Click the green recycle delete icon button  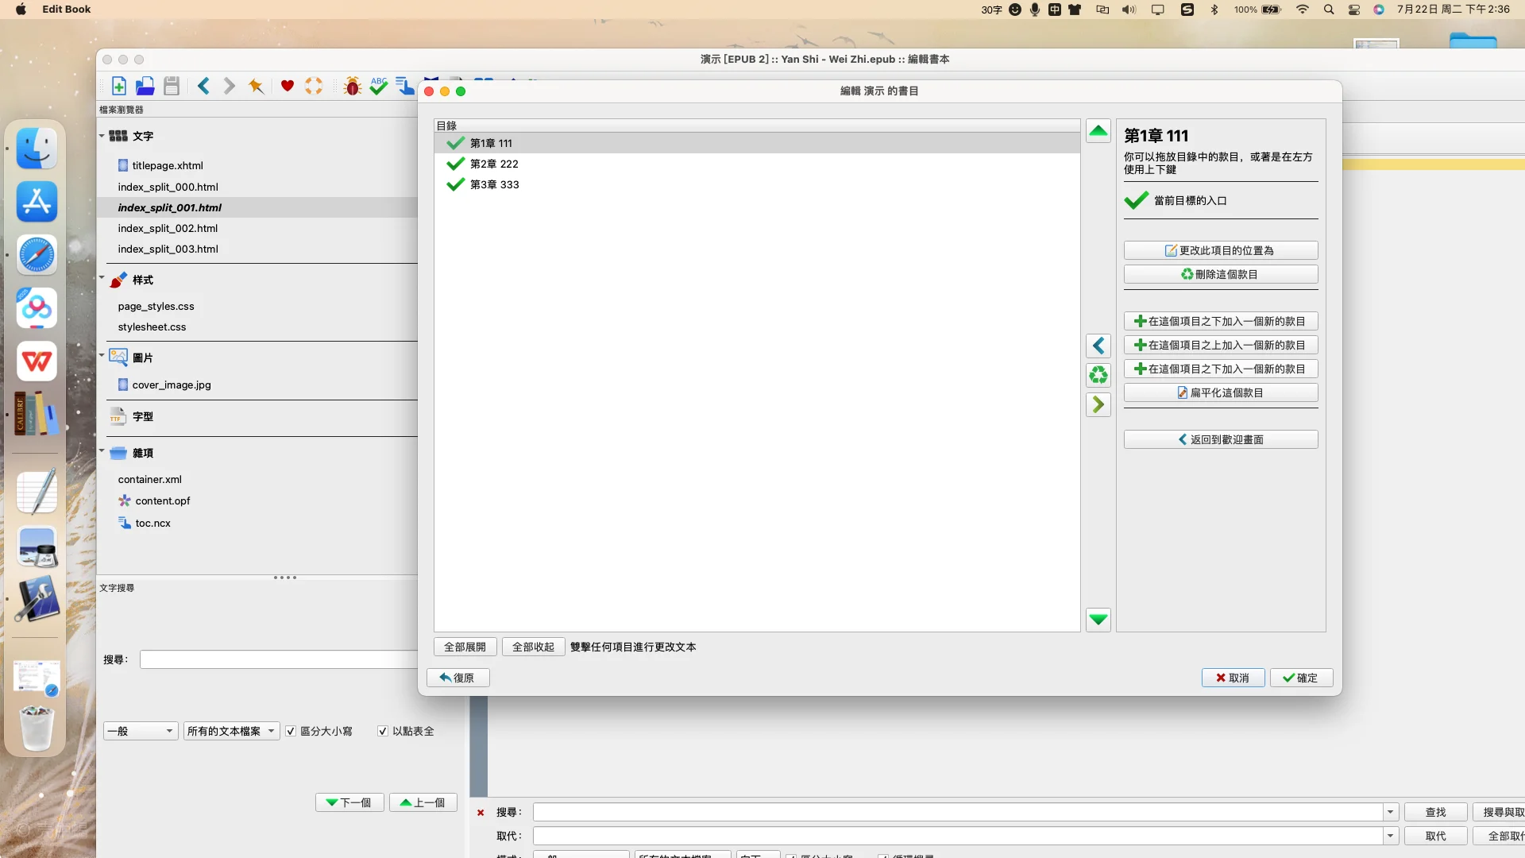[1098, 375]
